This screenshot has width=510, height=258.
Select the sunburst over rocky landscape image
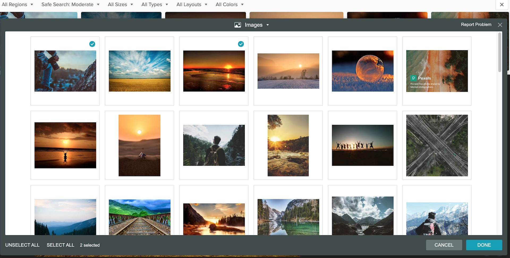[288, 145]
